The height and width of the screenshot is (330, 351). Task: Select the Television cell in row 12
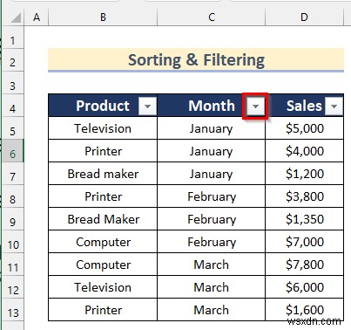[x=103, y=287]
